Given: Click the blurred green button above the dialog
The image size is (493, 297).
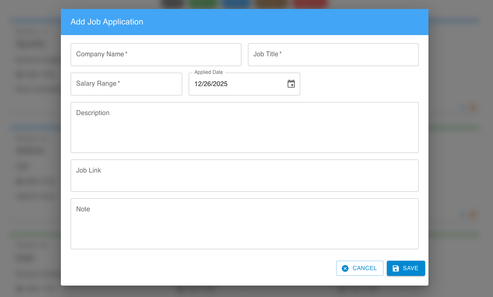Looking at the screenshot, I should pyautogui.click(x=203, y=4).
